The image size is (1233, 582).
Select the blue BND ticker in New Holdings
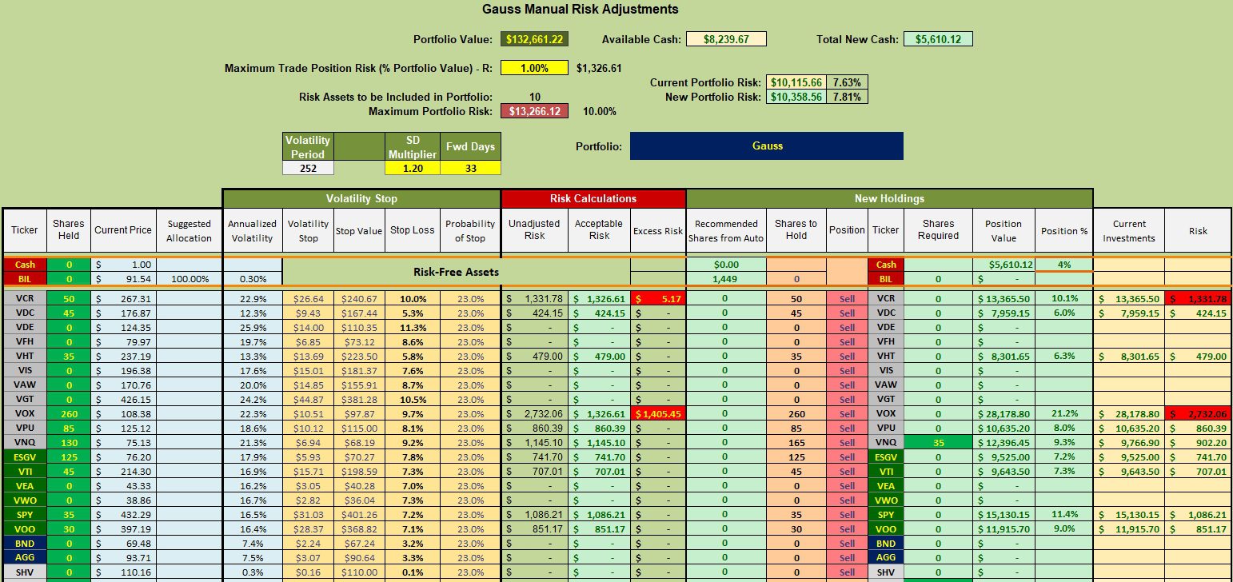886,543
